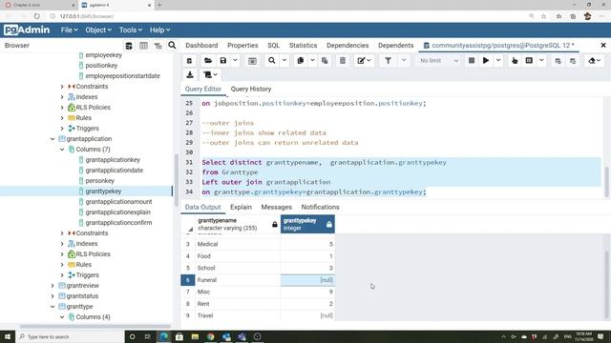Switch to the Properties tab

[242, 46]
